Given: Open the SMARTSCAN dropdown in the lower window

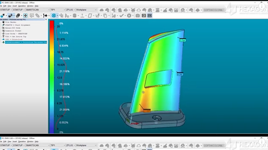Looking at the screenshot, I should click(38, 145).
